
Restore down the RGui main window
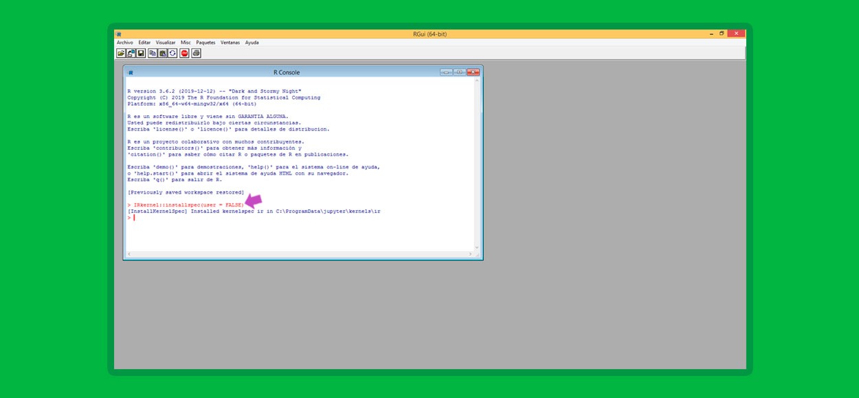coord(722,34)
